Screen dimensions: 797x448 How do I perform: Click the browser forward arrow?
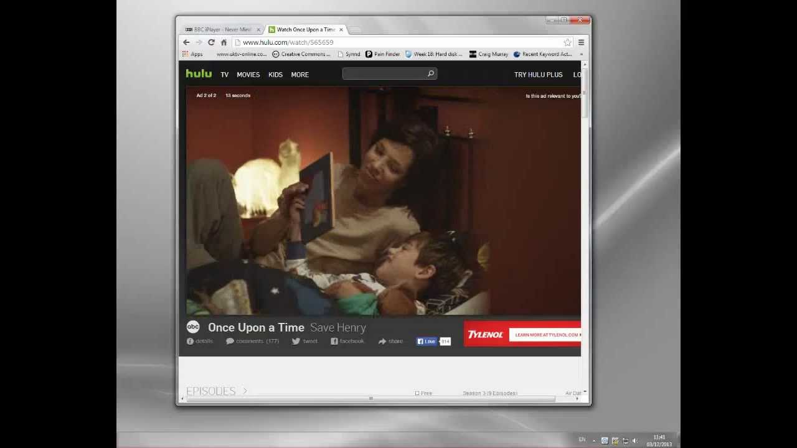(199, 42)
